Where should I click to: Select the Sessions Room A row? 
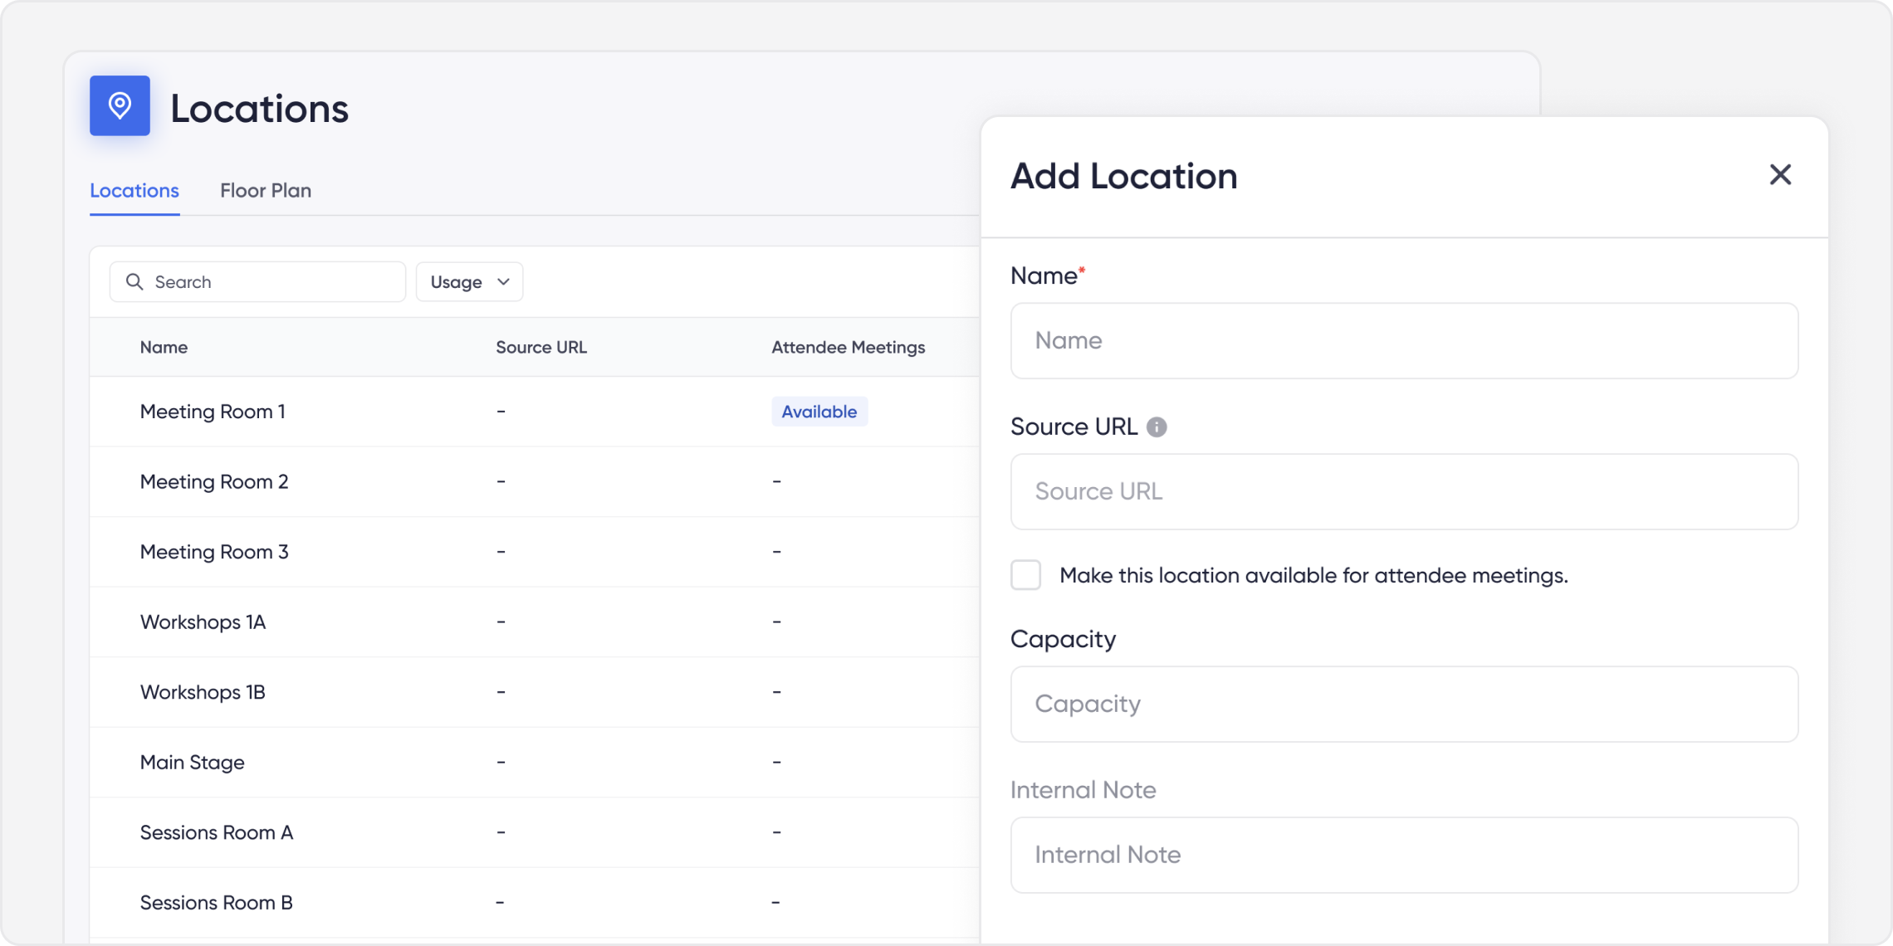tap(535, 832)
